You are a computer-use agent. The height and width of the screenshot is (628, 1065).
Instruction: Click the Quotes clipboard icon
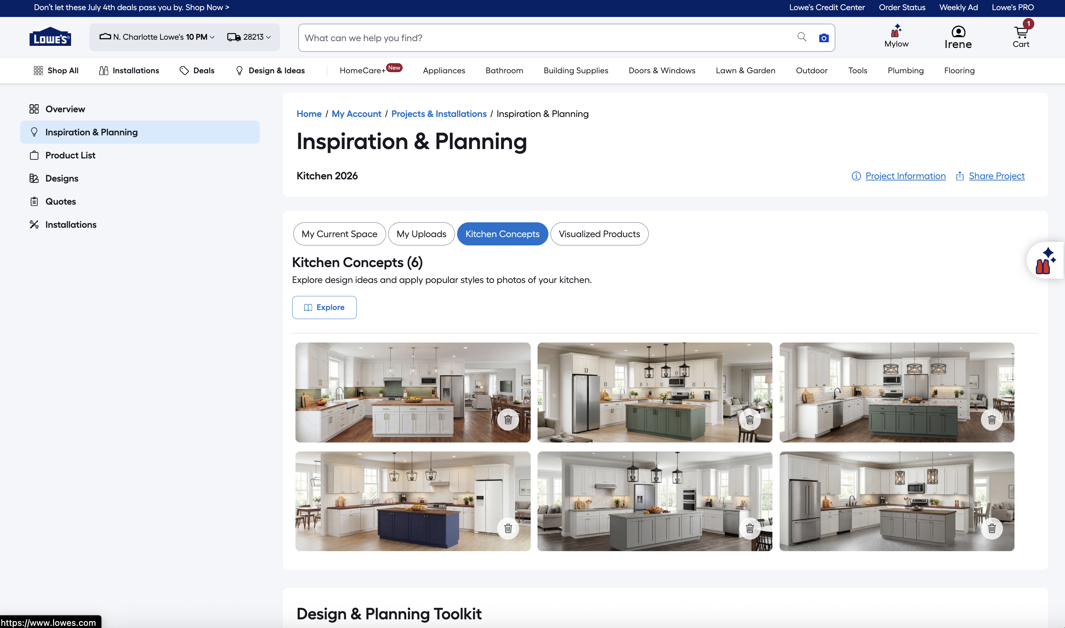(x=34, y=201)
